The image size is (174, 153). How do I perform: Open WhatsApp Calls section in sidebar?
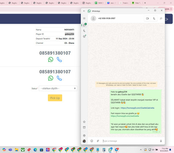click(x=84, y=31)
